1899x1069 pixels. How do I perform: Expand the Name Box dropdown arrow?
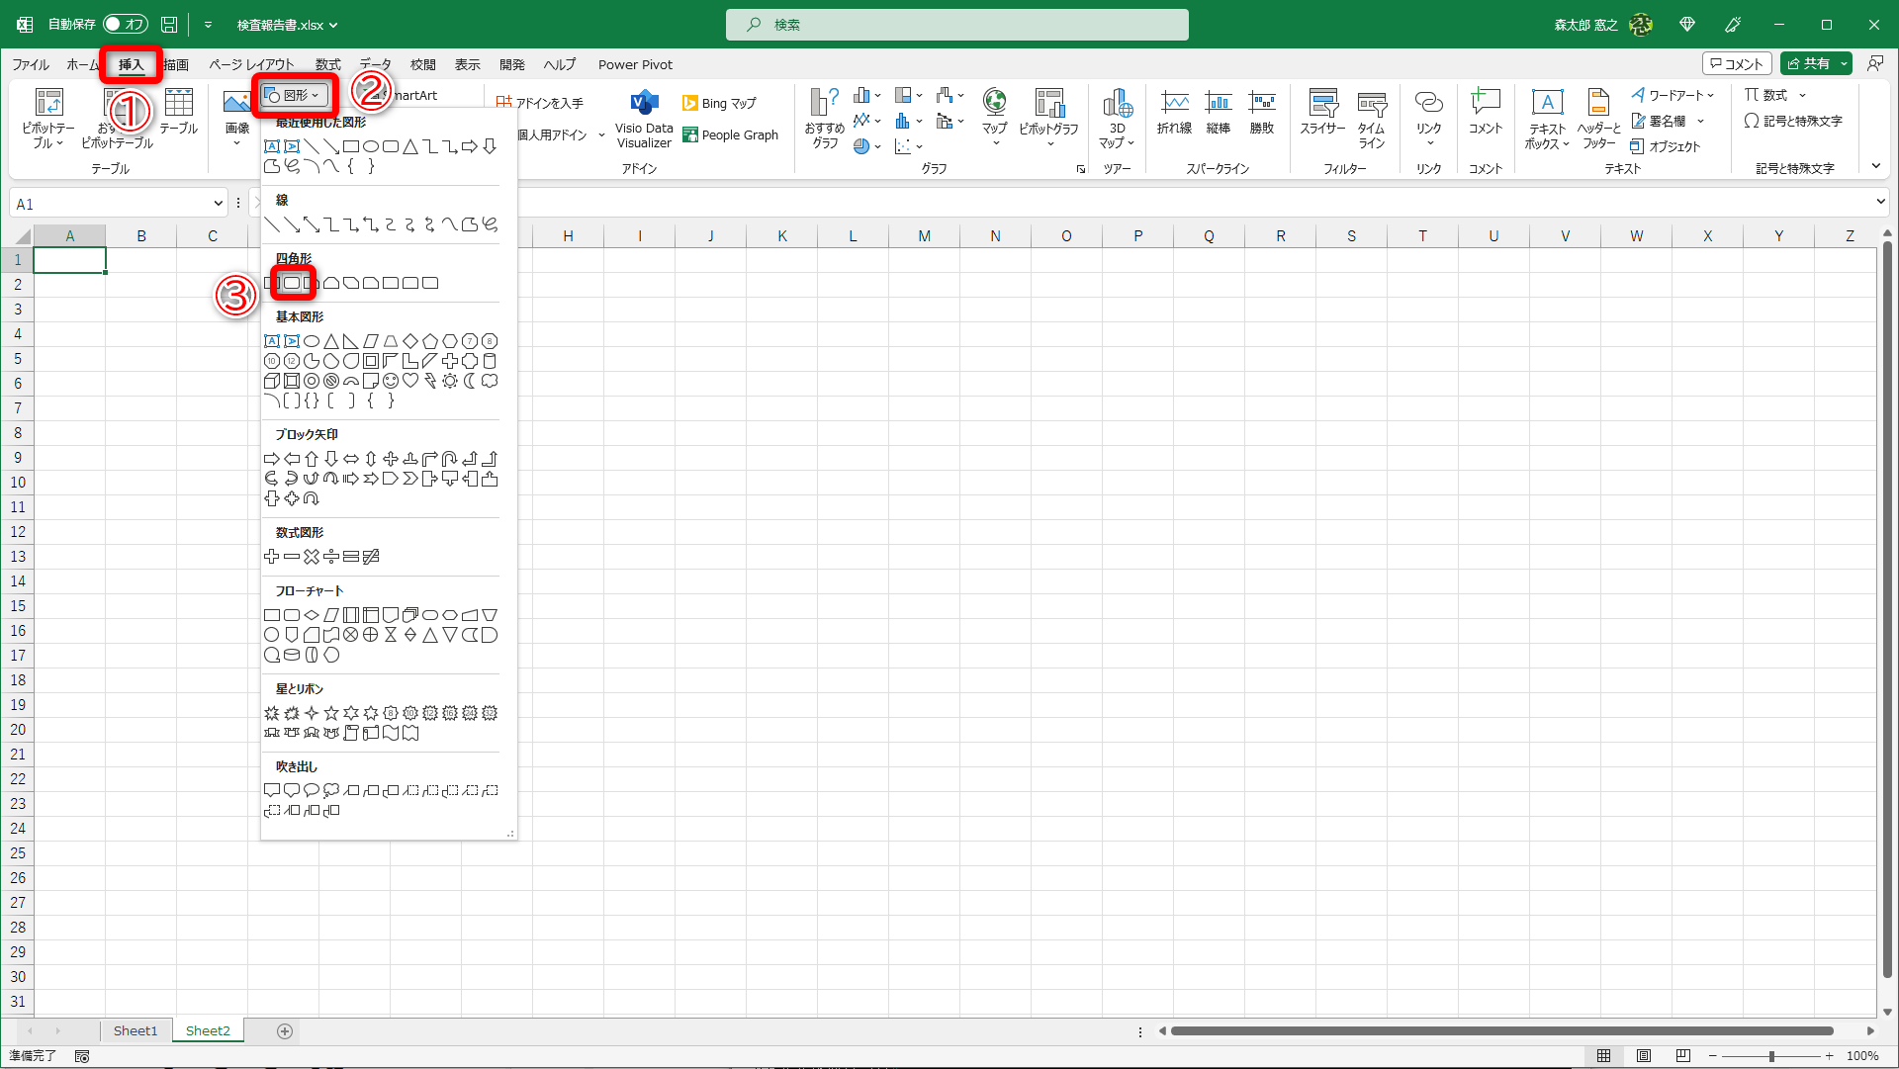pyautogui.click(x=218, y=204)
